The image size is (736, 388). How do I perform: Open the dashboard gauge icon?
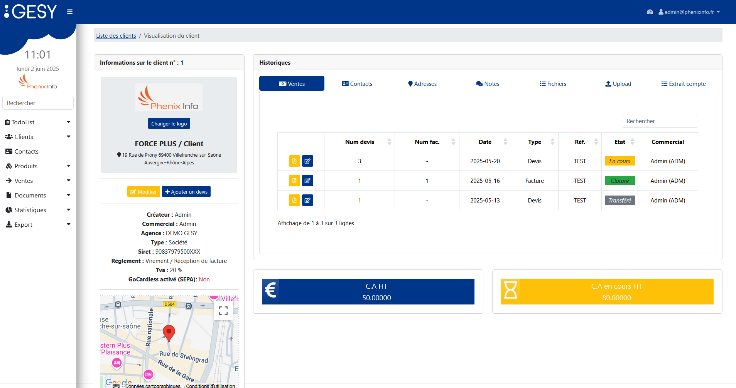650,12
